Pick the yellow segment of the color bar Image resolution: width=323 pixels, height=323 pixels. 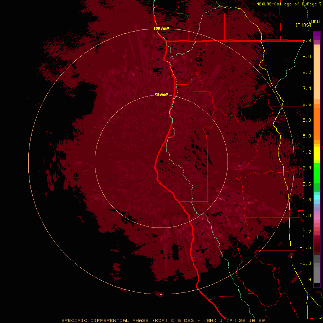tap(317, 154)
